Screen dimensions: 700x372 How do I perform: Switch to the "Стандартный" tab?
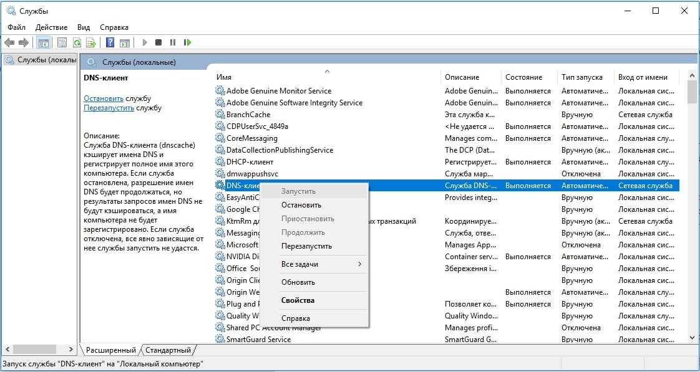pos(169,350)
